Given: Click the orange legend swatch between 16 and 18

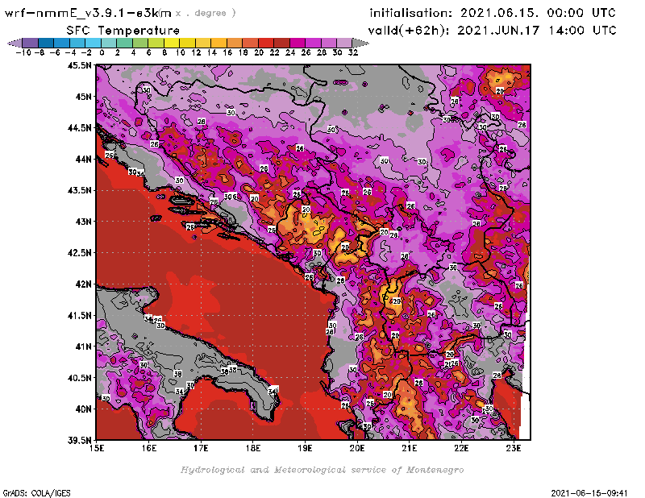Looking at the screenshot, I should click(x=235, y=43).
